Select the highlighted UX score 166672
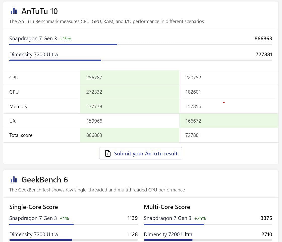The width and height of the screenshot is (282, 242). pyautogui.click(x=193, y=121)
